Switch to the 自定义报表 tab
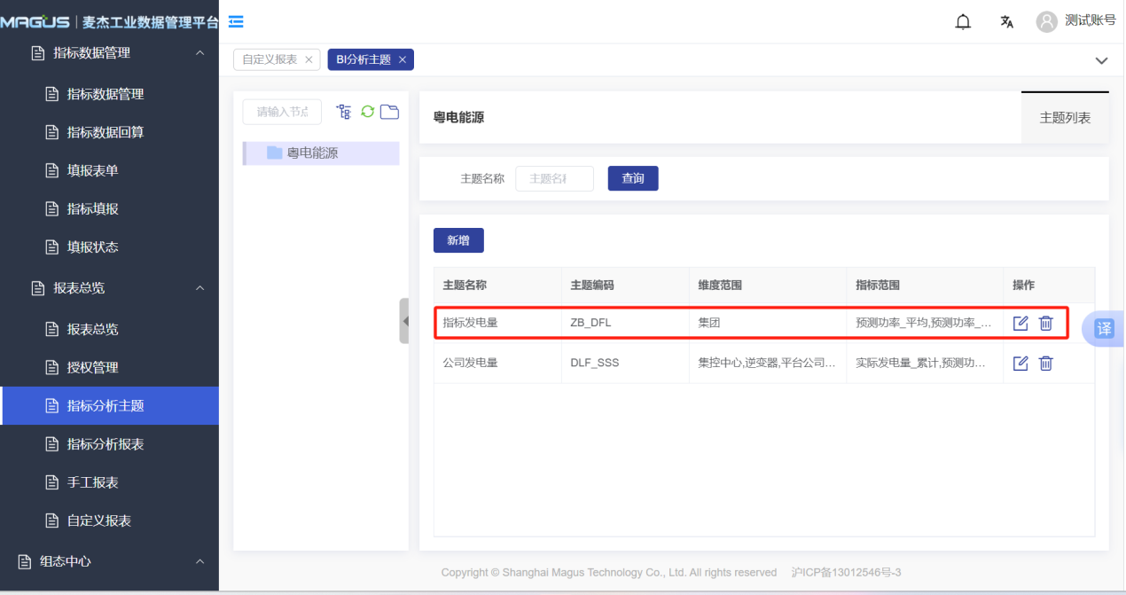The height and width of the screenshot is (595, 1126). click(x=270, y=59)
